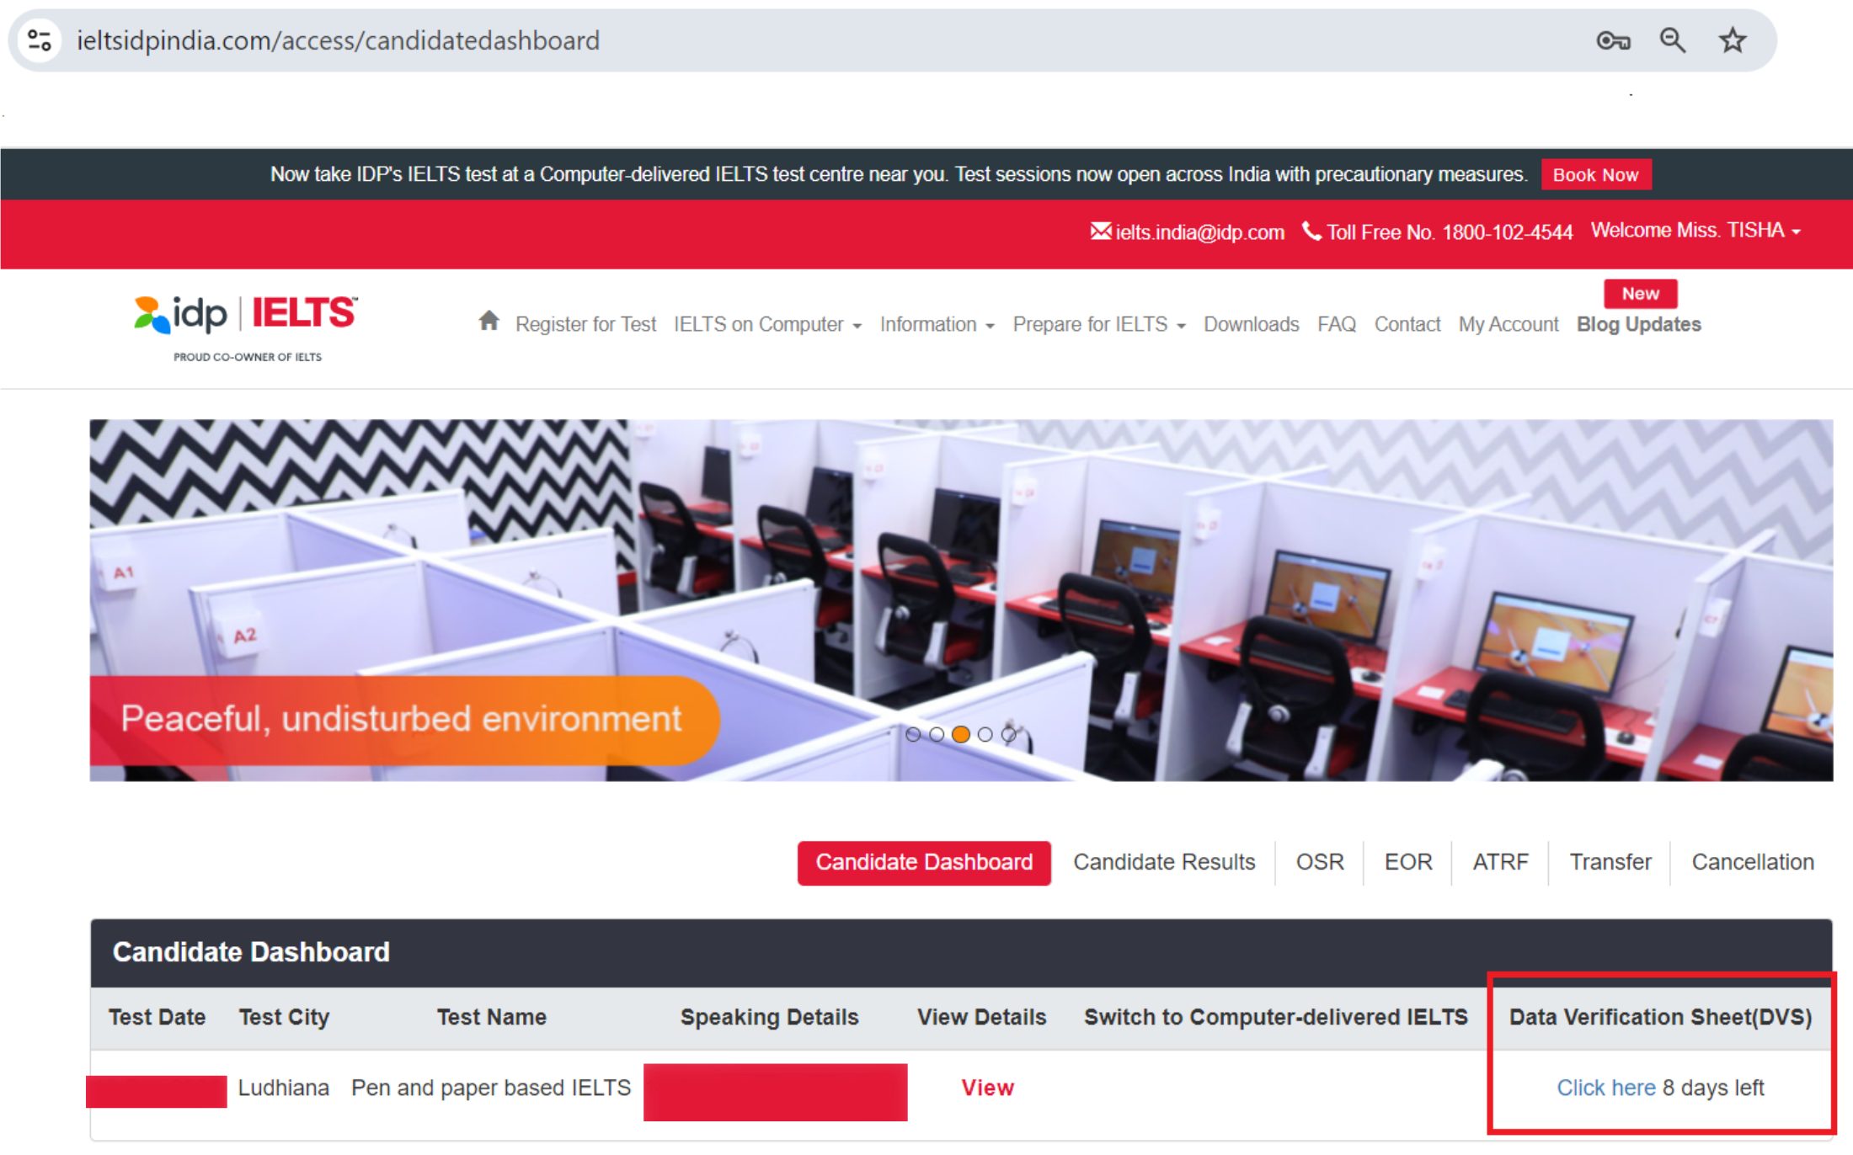Select the first carousel slide dot
The height and width of the screenshot is (1155, 1853).
click(912, 734)
